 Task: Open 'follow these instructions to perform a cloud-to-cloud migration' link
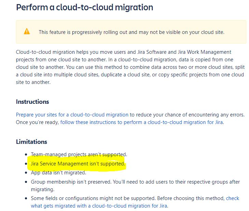141,122
